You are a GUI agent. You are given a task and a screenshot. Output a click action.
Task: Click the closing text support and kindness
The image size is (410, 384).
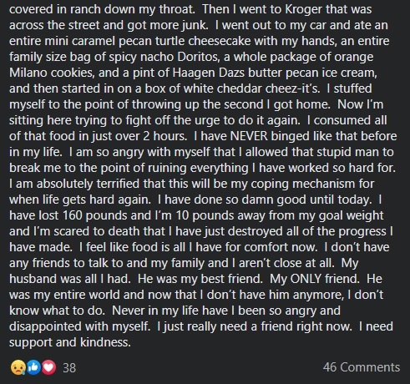click(70, 342)
